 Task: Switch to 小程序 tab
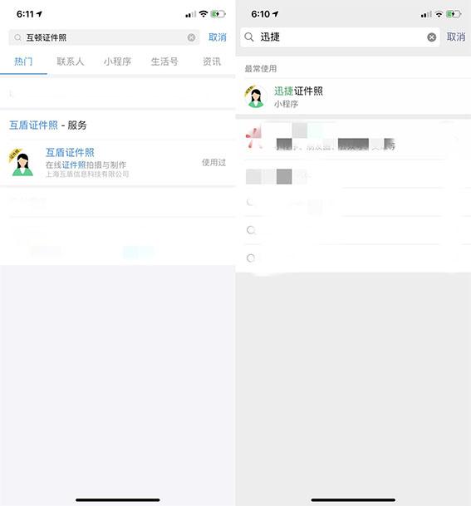(x=117, y=61)
